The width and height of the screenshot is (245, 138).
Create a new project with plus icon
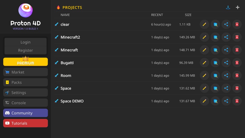(238, 7)
